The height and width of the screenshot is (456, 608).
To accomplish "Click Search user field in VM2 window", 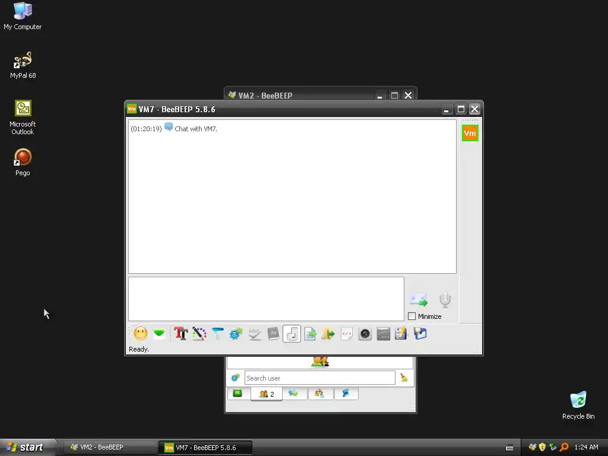I will (x=319, y=378).
